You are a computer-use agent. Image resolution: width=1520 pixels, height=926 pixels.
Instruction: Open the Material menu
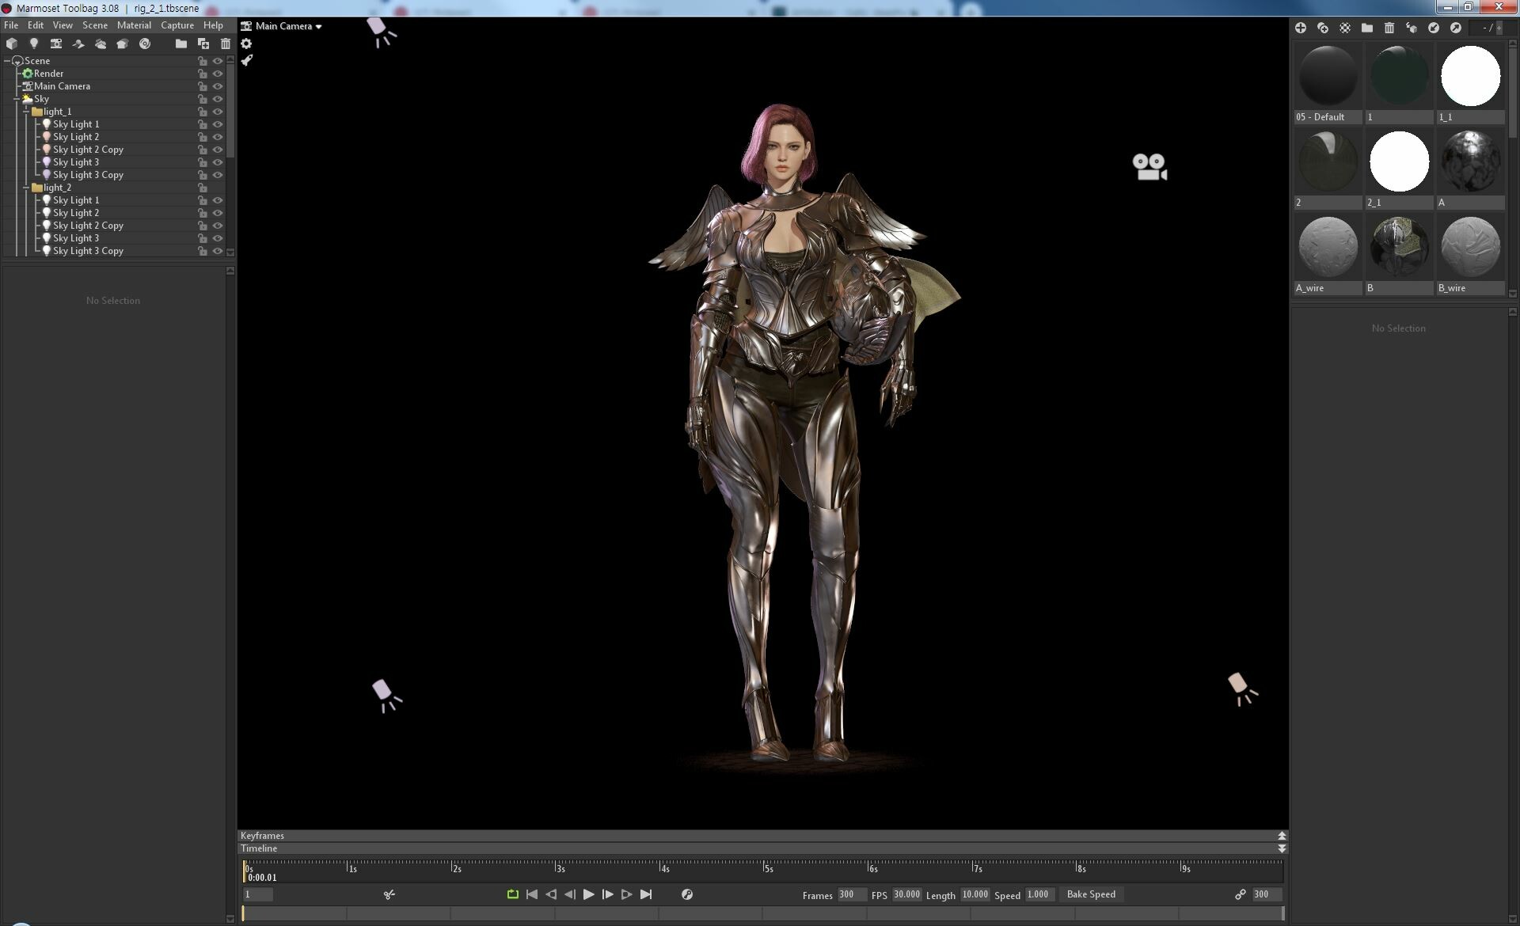pyautogui.click(x=134, y=25)
